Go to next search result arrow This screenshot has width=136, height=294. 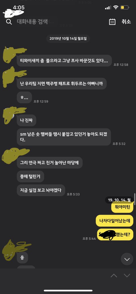(127, 275)
